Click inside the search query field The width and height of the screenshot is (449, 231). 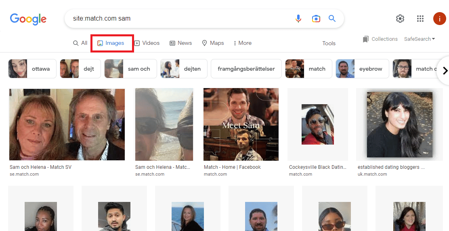tap(178, 19)
